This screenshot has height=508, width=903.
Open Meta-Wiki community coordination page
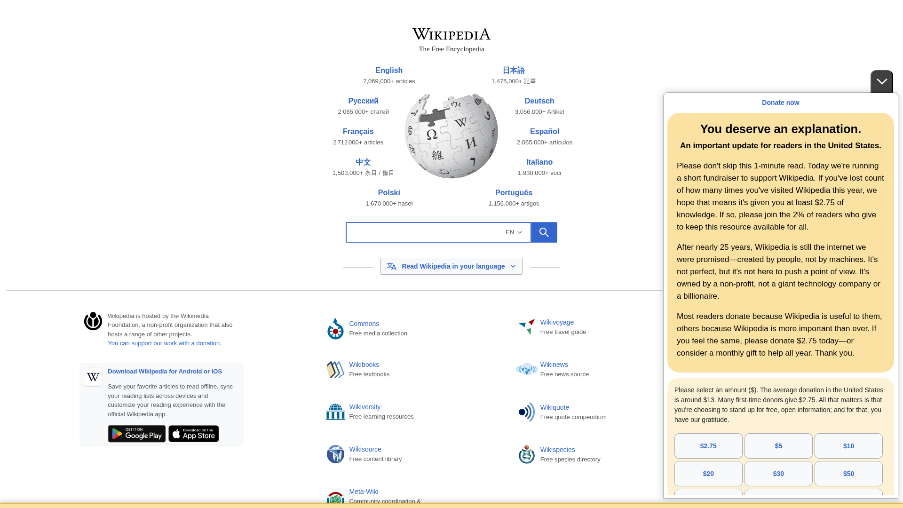363,491
